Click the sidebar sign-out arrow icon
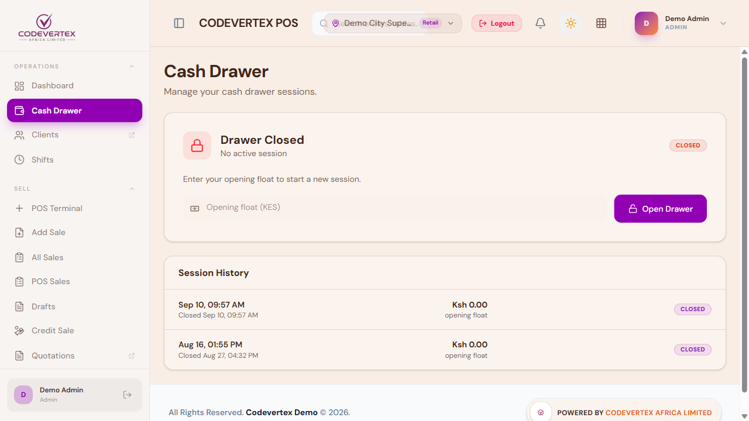 tap(128, 395)
